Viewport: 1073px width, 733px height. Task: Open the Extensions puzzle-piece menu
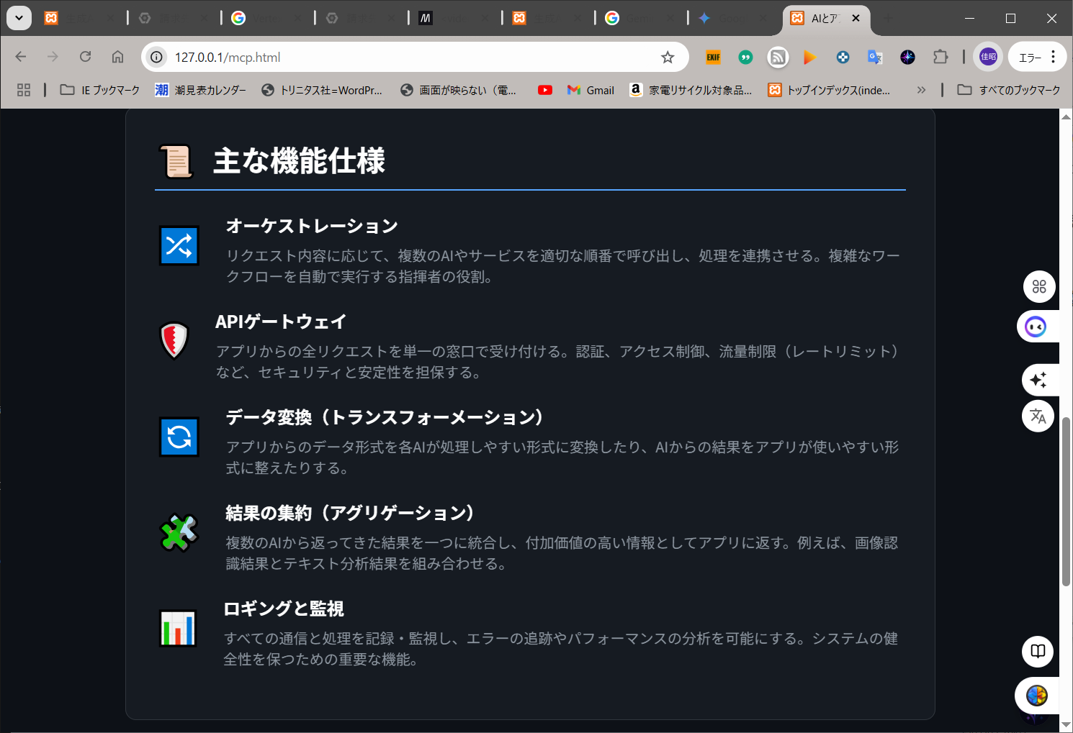click(x=940, y=58)
